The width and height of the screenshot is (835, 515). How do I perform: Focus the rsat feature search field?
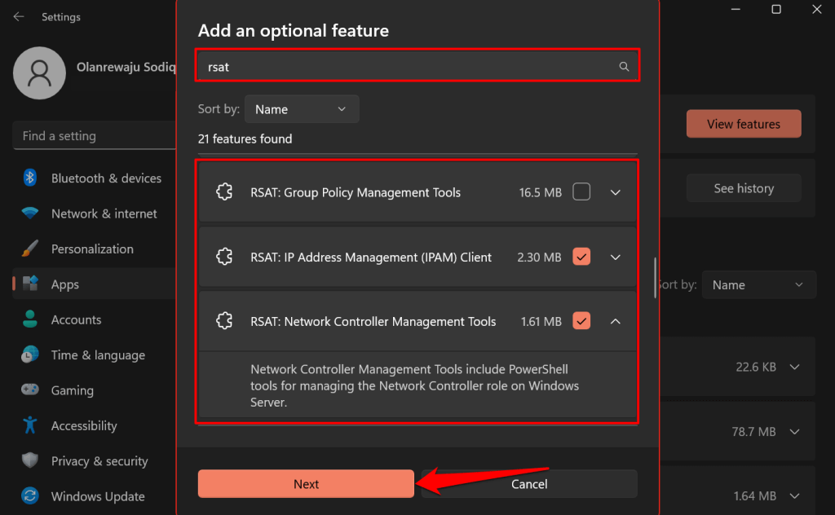tap(408, 67)
